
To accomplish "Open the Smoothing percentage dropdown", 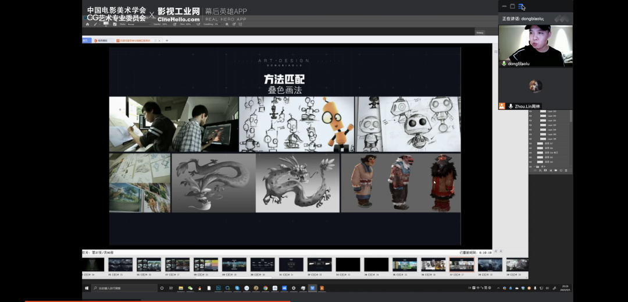I will point(222,24).
